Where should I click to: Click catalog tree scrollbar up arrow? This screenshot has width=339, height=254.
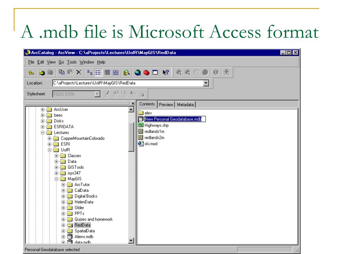(x=131, y=109)
